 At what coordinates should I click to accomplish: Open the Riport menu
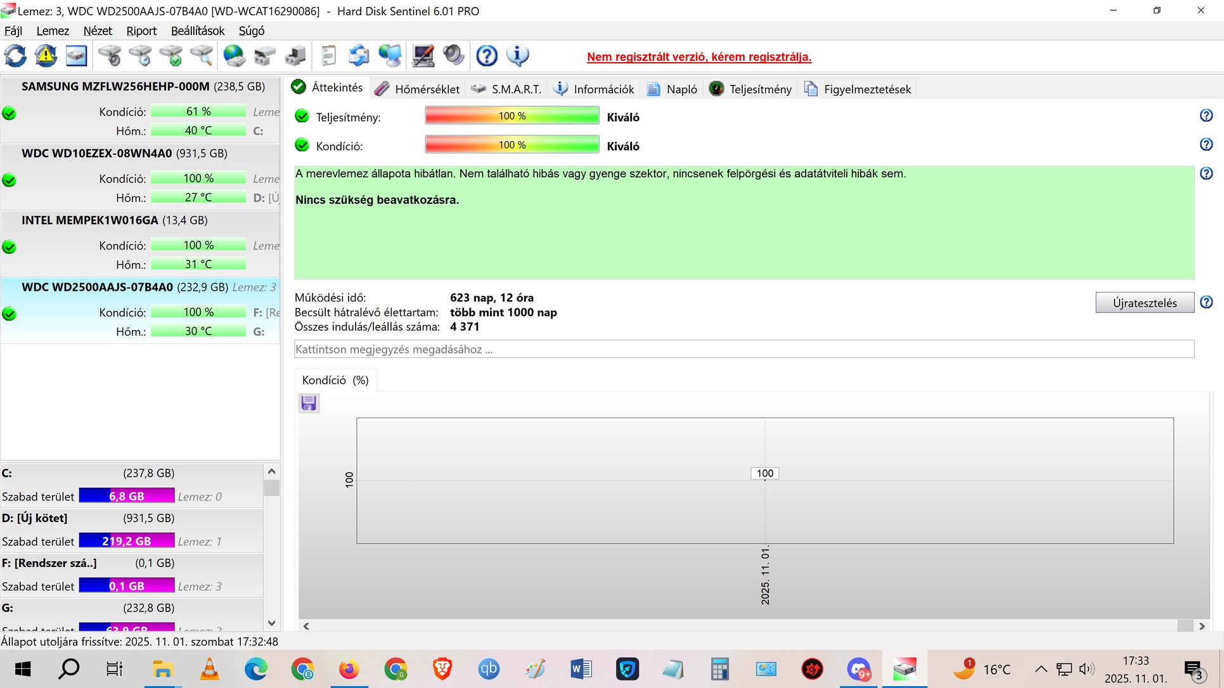pos(141,31)
